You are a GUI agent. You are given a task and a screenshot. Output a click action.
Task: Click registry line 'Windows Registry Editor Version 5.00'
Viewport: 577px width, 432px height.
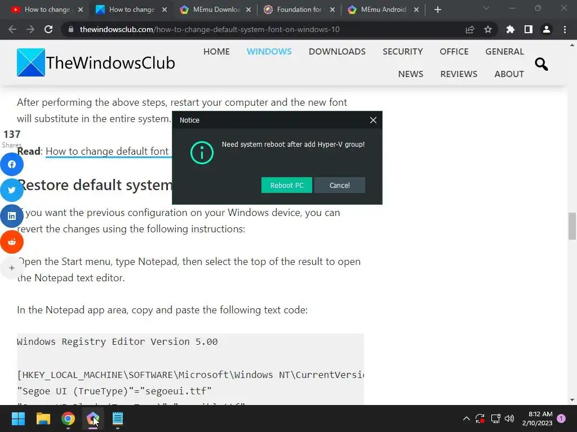tap(117, 341)
